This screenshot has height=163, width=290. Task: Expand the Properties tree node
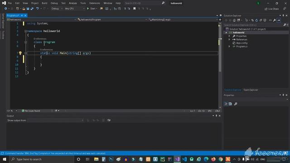pos(229,36)
